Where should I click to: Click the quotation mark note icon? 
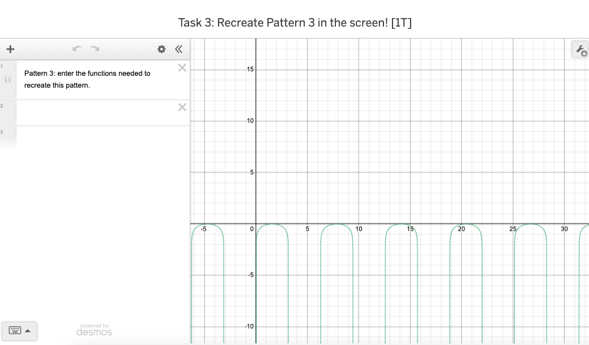pos(8,80)
